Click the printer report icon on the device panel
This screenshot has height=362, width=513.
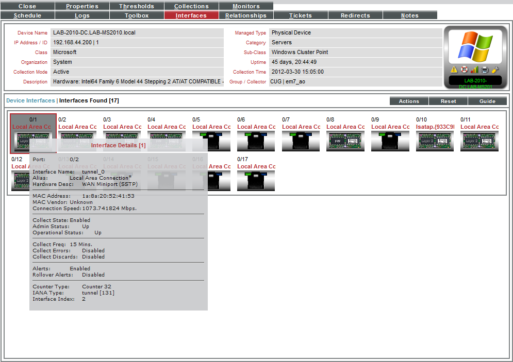[485, 69]
